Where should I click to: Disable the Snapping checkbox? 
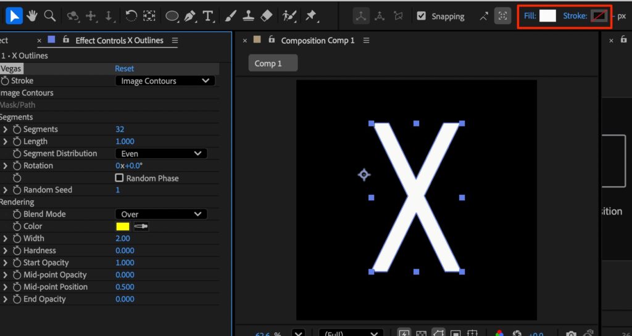[422, 16]
